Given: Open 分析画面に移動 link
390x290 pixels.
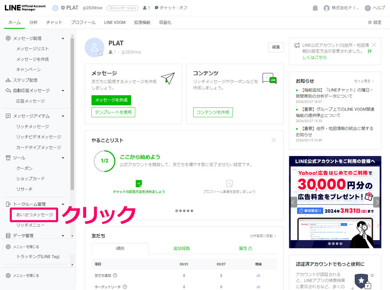Looking at the screenshot, I should [x=263, y=236].
